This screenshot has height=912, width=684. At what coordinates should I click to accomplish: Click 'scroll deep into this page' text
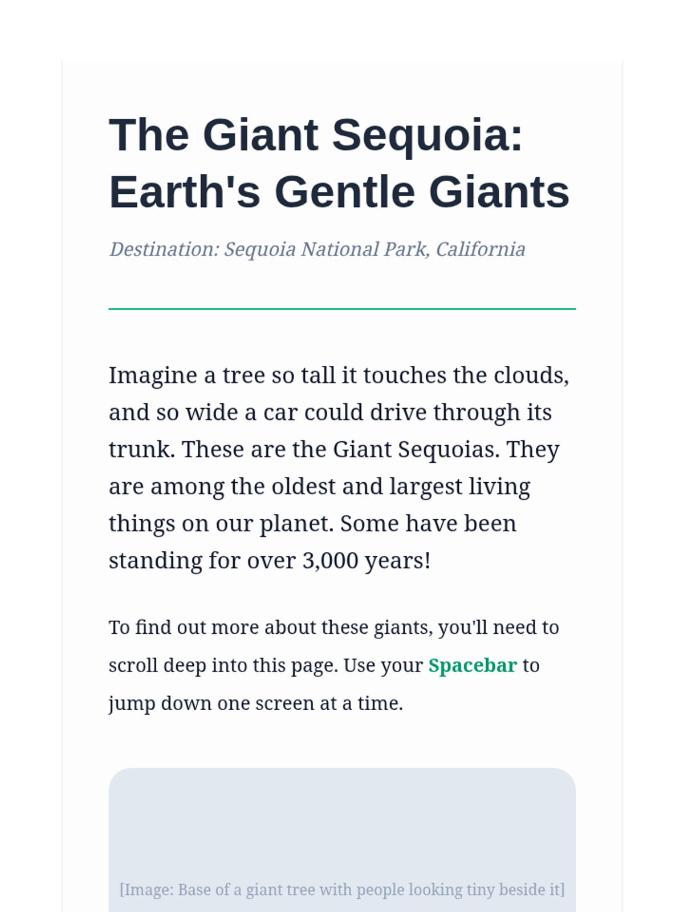(x=223, y=666)
